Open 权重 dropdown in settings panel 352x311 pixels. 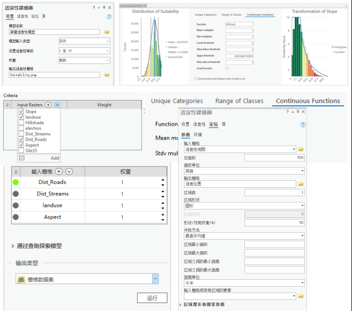84,60
